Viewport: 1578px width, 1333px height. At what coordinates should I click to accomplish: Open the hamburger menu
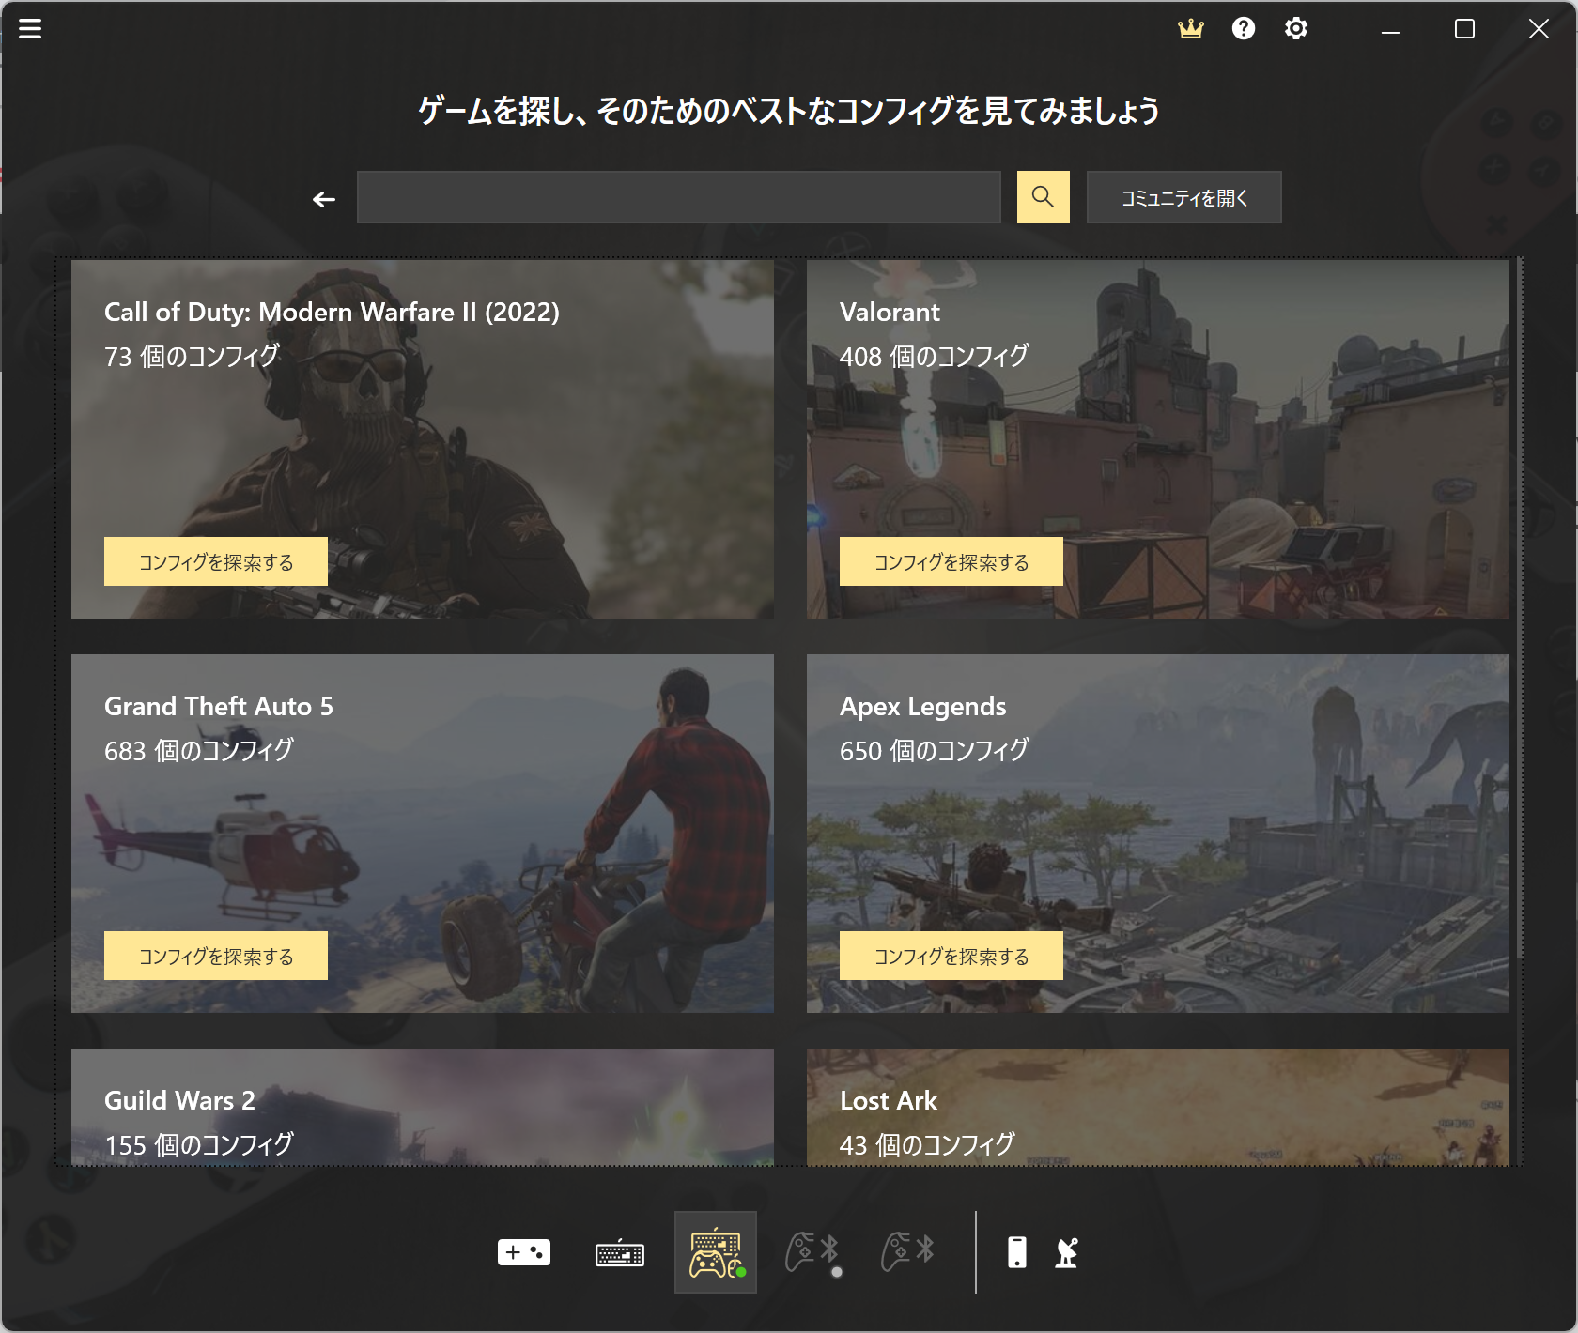click(x=29, y=28)
